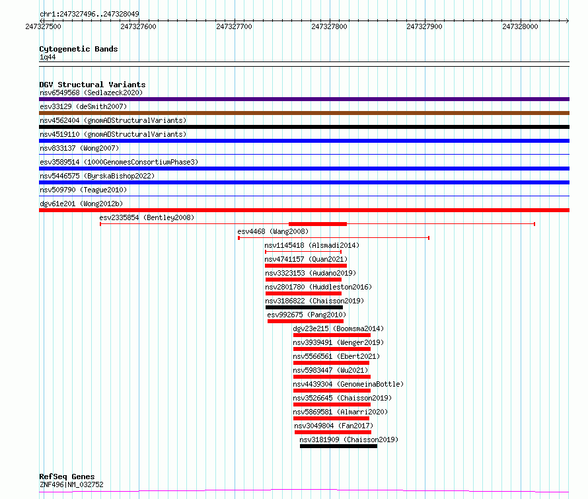The height and width of the screenshot is (499, 588).
Task: Click the nsv6549568 (Sedlazeck2020) variant label
Action: [x=91, y=93]
